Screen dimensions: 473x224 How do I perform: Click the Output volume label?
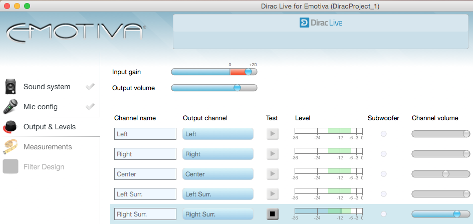point(133,88)
